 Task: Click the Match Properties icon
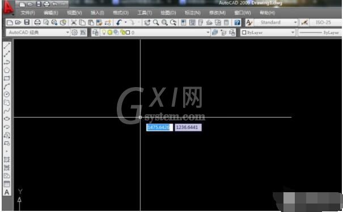click(x=99, y=23)
